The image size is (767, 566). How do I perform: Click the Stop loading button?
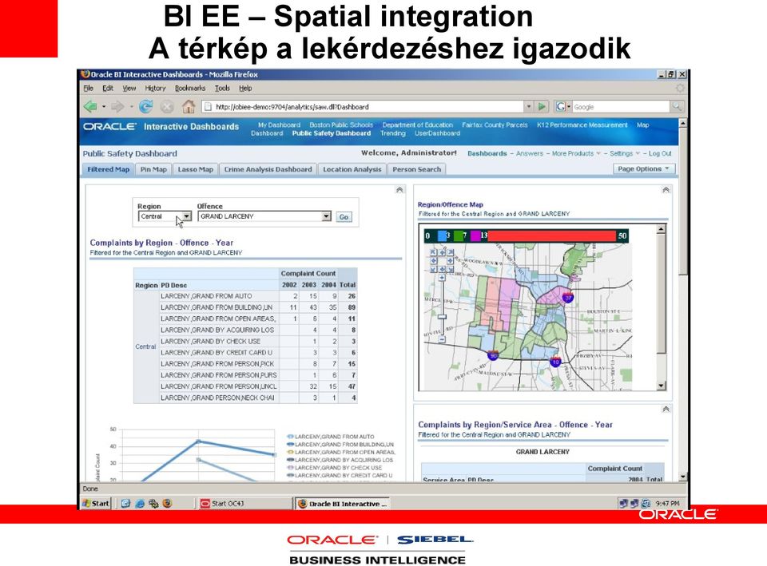click(167, 106)
